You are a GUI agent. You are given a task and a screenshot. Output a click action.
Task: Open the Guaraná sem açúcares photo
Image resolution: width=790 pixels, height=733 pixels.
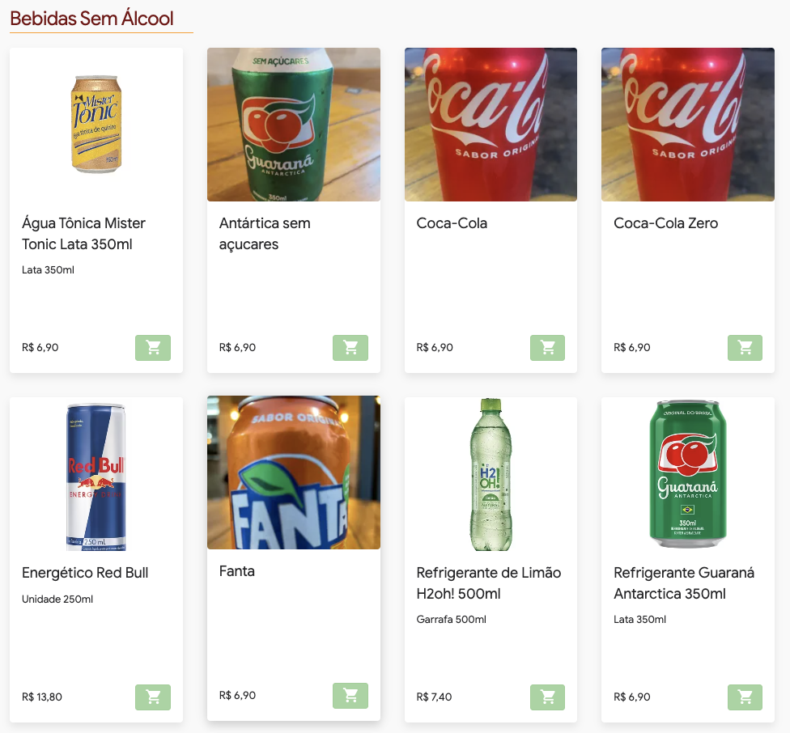click(x=294, y=125)
